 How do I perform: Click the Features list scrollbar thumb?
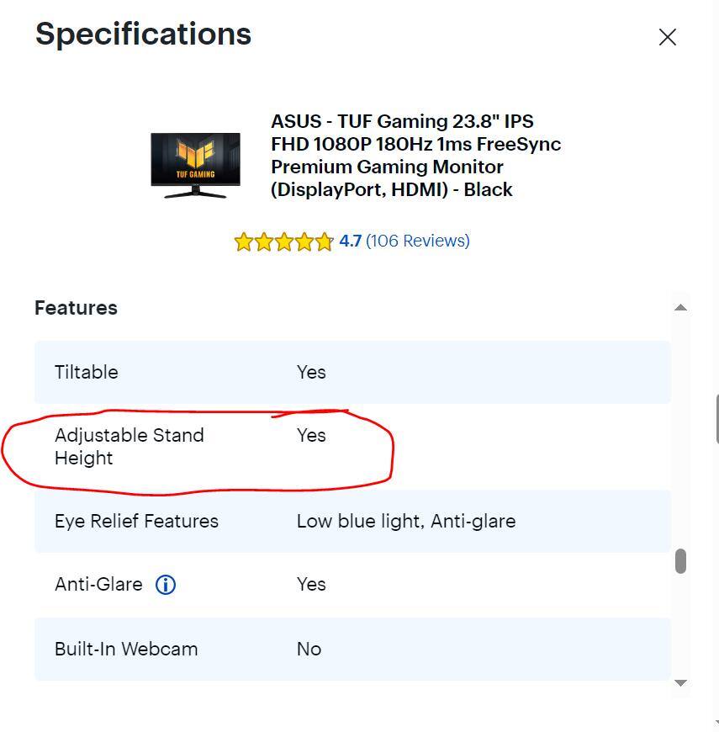pyautogui.click(x=680, y=561)
